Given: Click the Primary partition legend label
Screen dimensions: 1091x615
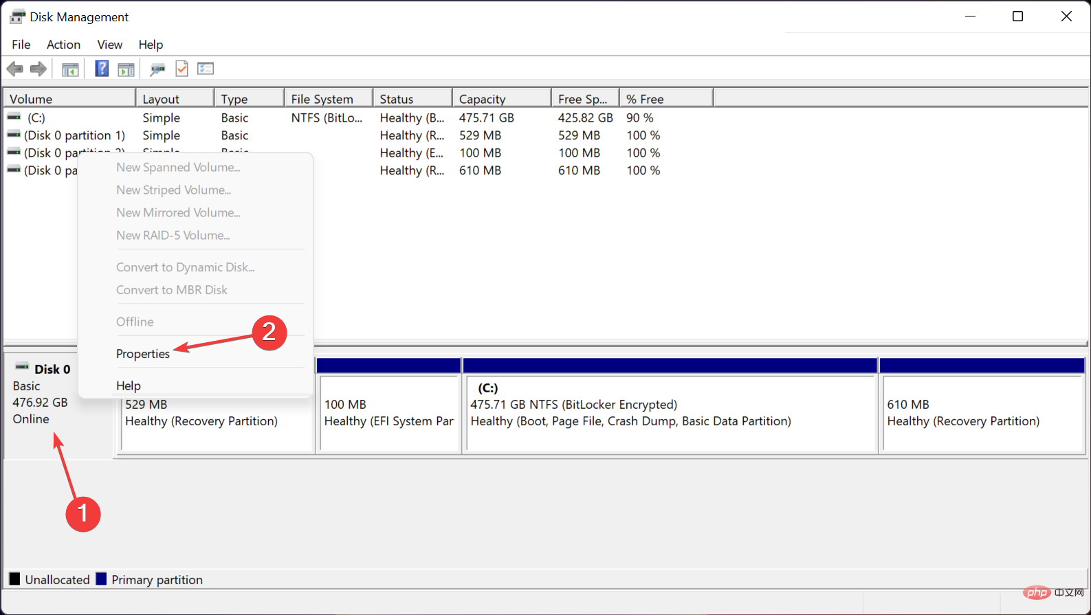Looking at the screenshot, I should pos(157,580).
